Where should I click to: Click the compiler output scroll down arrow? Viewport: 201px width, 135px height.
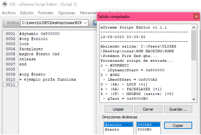point(194,99)
